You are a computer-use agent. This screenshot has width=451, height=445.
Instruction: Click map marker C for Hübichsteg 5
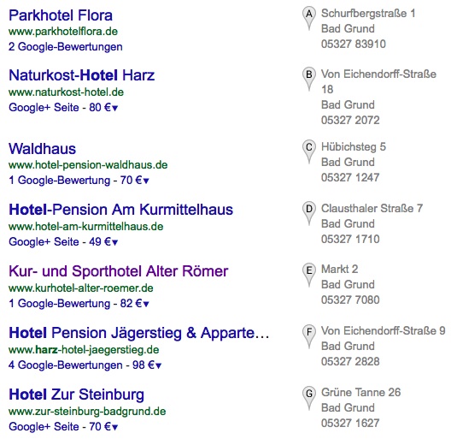coord(309,151)
